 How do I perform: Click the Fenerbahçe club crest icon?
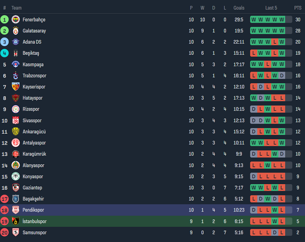[x=16, y=20]
